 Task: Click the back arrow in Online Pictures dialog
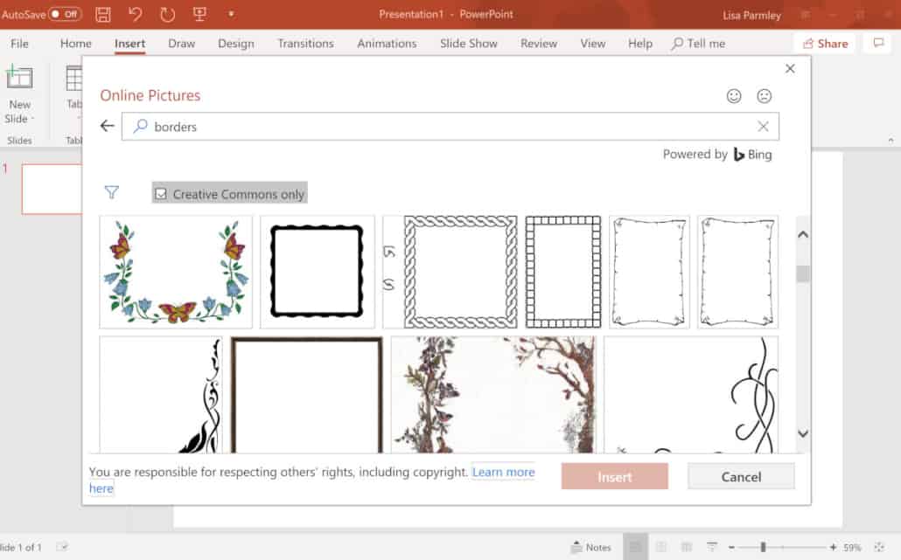click(106, 125)
